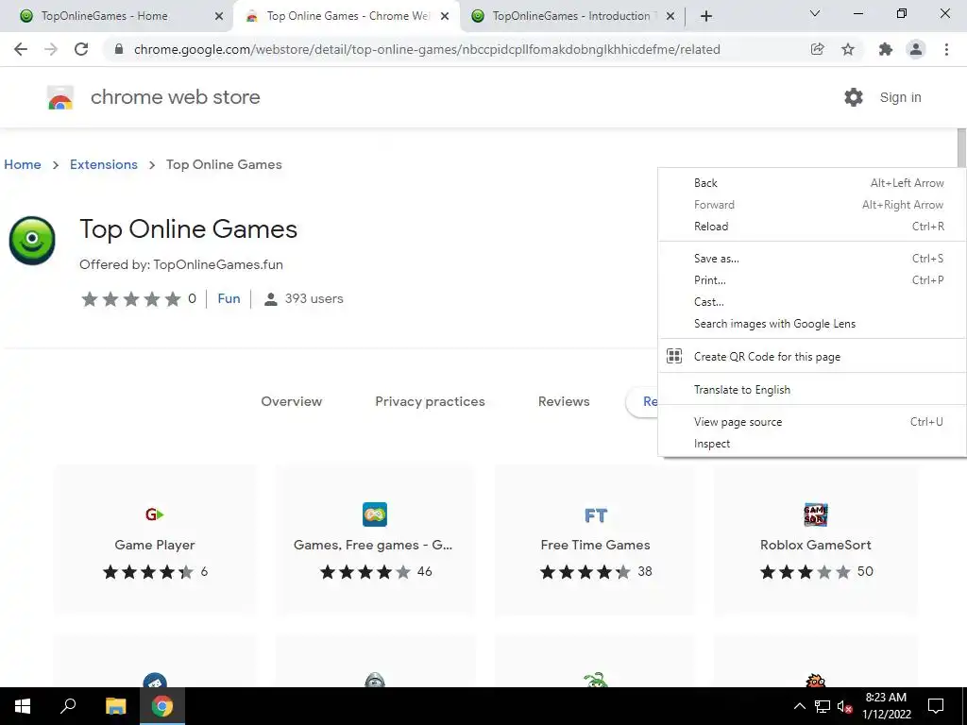This screenshot has width=967, height=725.
Task: Choose Search images with Google Lens
Action: click(x=812, y=324)
